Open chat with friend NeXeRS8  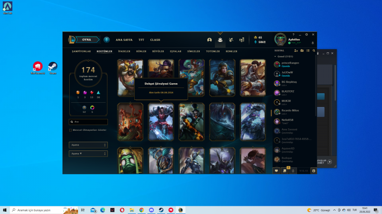(x=294, y=121)
